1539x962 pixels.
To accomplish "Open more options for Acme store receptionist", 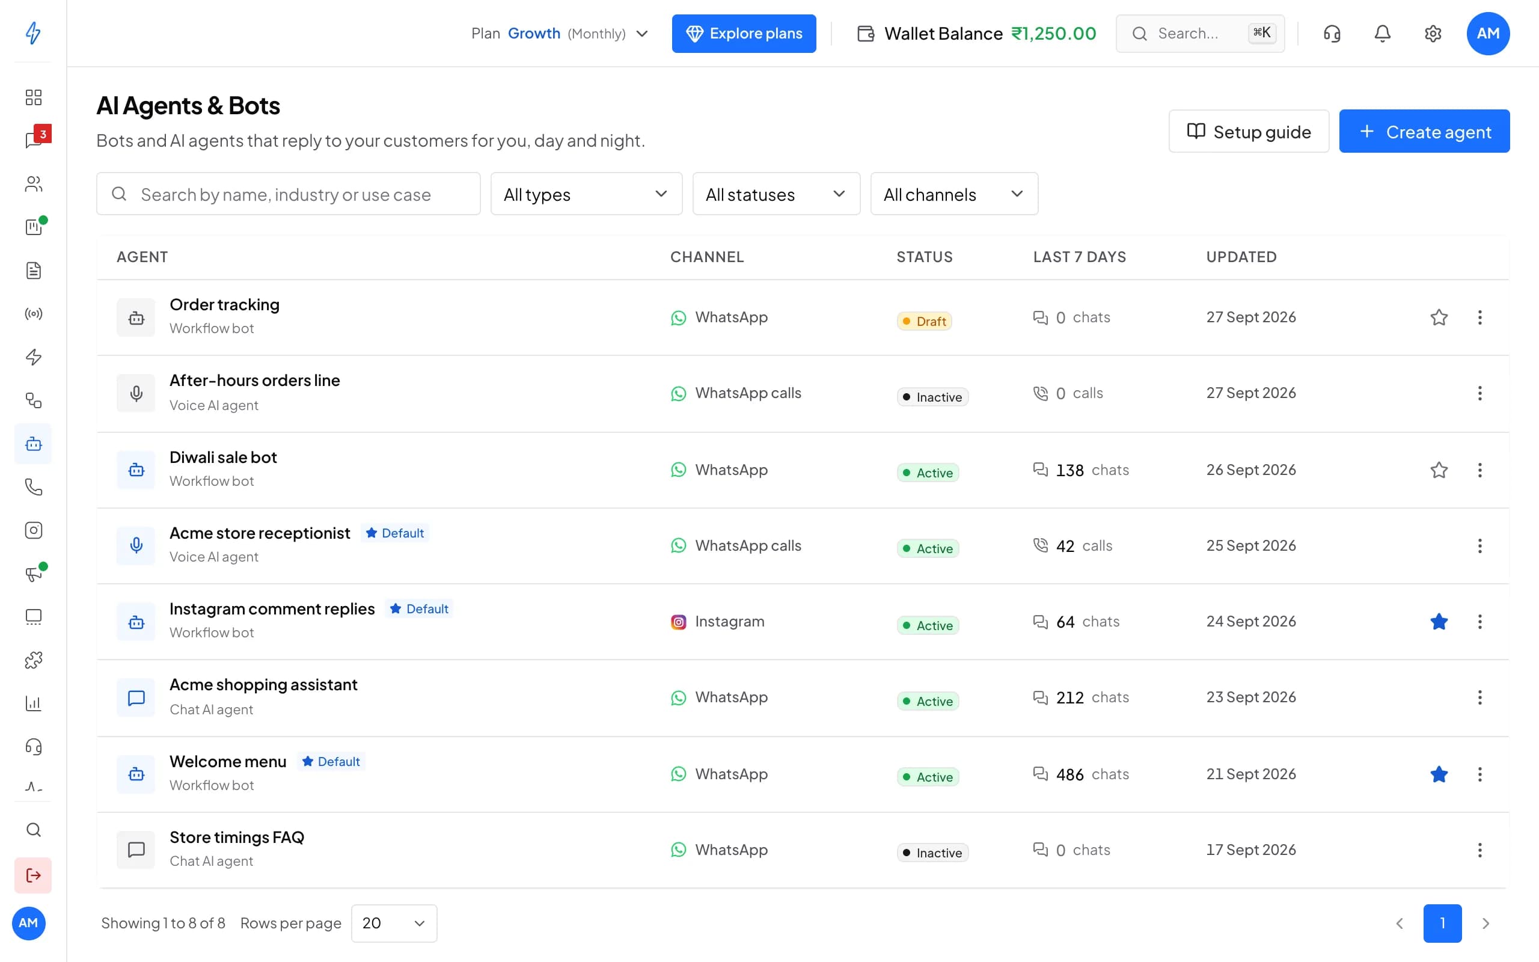I will (1480, 546).
